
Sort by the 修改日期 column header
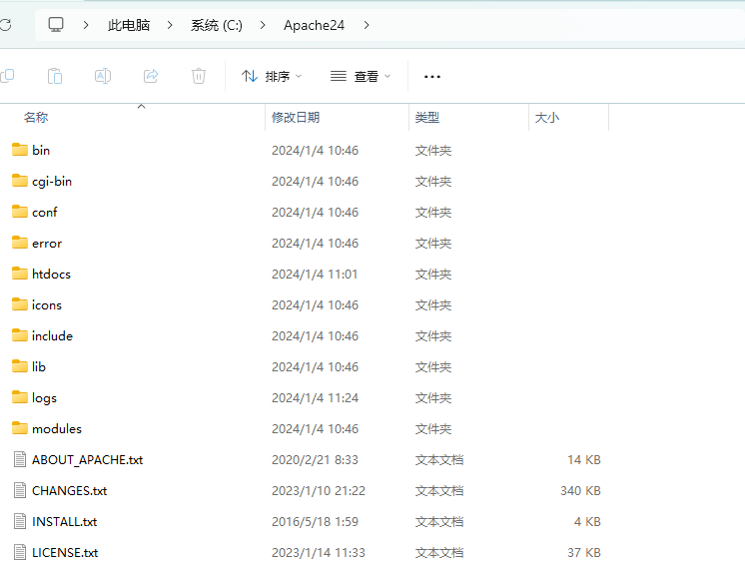point(296,118)
